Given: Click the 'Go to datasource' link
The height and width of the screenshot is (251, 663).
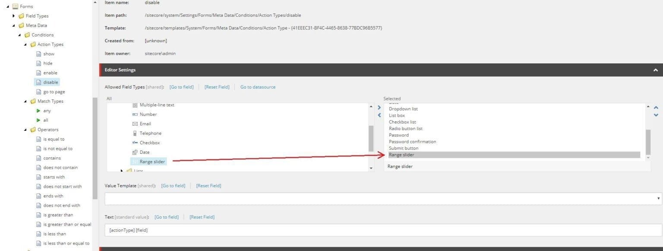Looking at the screenshot, I should (x=258, y=87).
